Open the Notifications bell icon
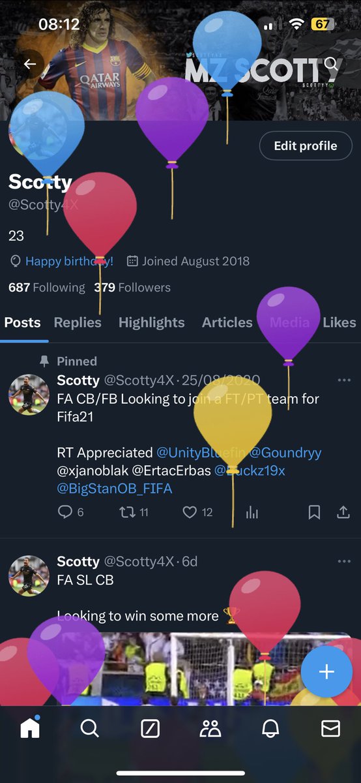The image size is (361, 783). pos(270,728)
